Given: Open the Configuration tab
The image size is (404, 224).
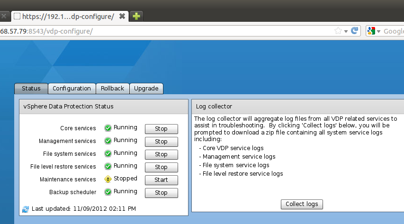Looking at the screenshot, I should tap(72, 89).
